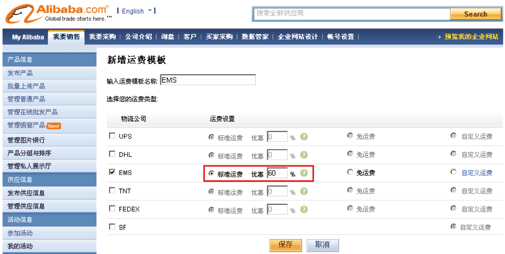Open the help icon in DHL row

point(304,155)
